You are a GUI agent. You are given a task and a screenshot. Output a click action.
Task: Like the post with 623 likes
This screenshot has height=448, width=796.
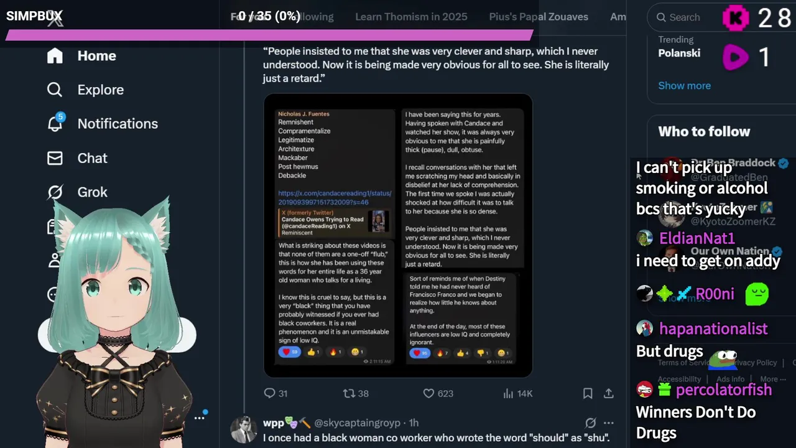[428, 393]
